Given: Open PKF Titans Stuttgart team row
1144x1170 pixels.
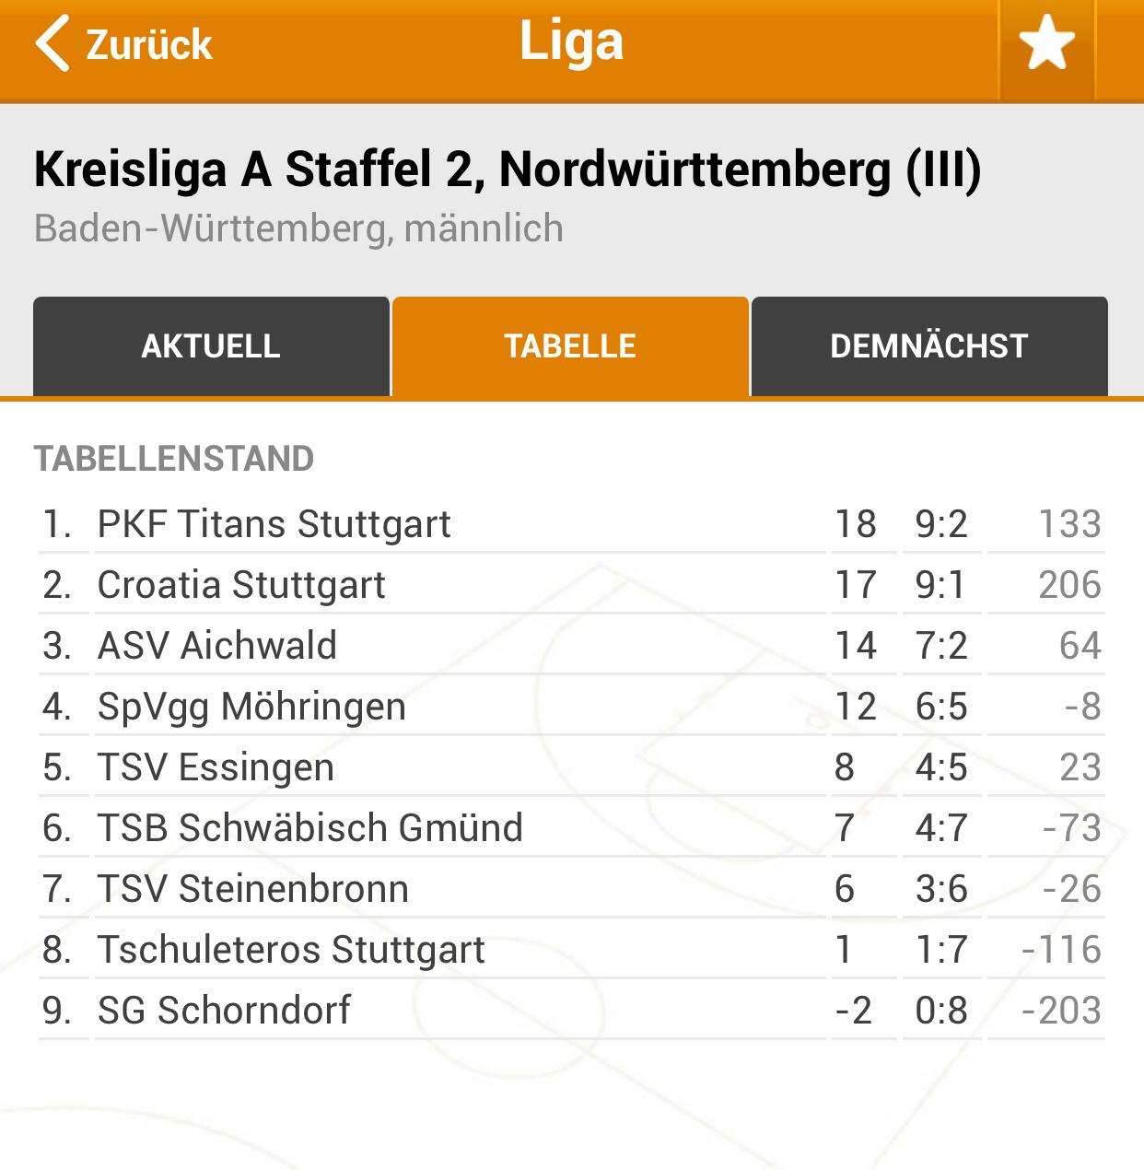Looking at the screenshot, I should click(571, 524).
